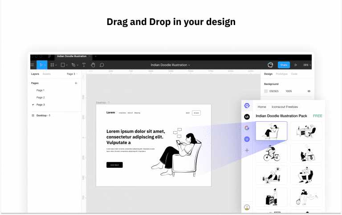Switch to the Prototype tab
Image resolution: width=342 pixels, height=215 pixels.
(x=281, y=74)
